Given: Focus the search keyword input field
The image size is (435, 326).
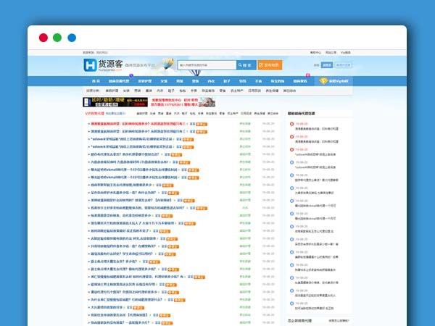Looking at the screenshot, I should tap(207, 64).
